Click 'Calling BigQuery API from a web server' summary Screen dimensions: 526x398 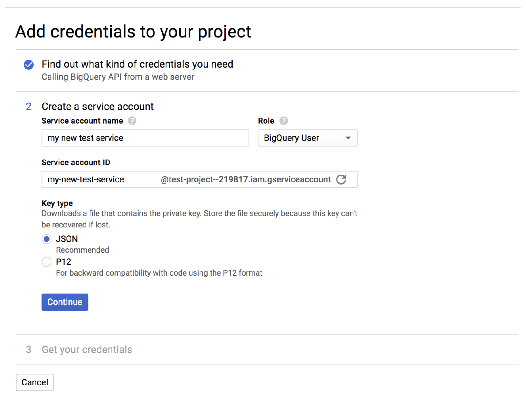118,77
